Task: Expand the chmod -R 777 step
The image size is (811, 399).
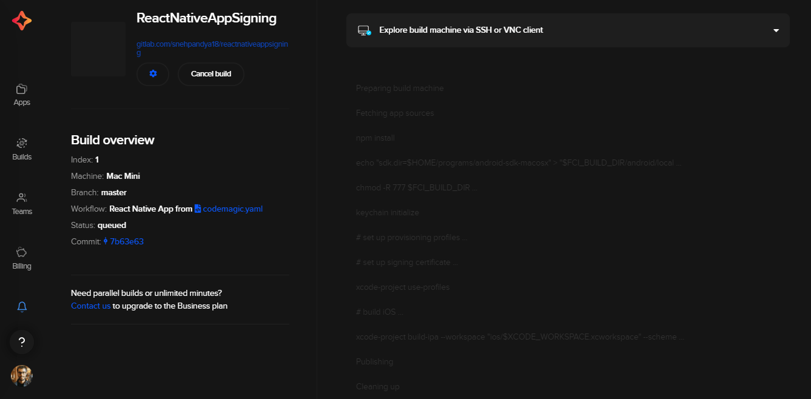Action: [416, 187]
